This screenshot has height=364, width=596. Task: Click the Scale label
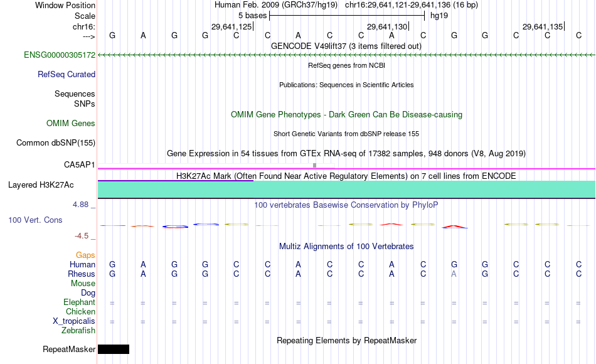85,16
